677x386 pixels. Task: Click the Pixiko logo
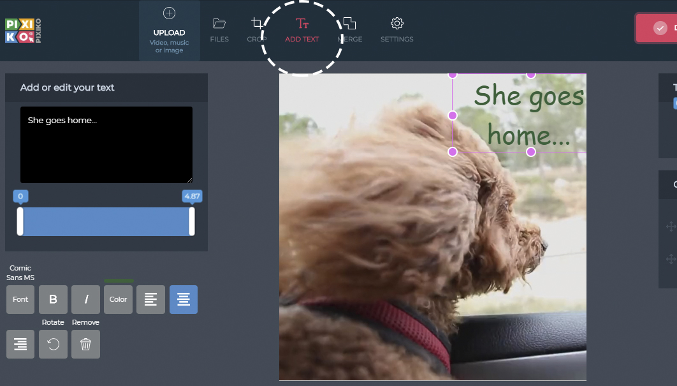click(23, 31)
